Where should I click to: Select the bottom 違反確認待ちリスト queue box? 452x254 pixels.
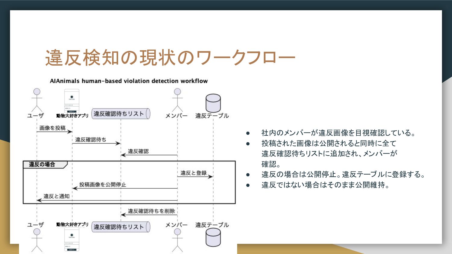pos(121,227)
